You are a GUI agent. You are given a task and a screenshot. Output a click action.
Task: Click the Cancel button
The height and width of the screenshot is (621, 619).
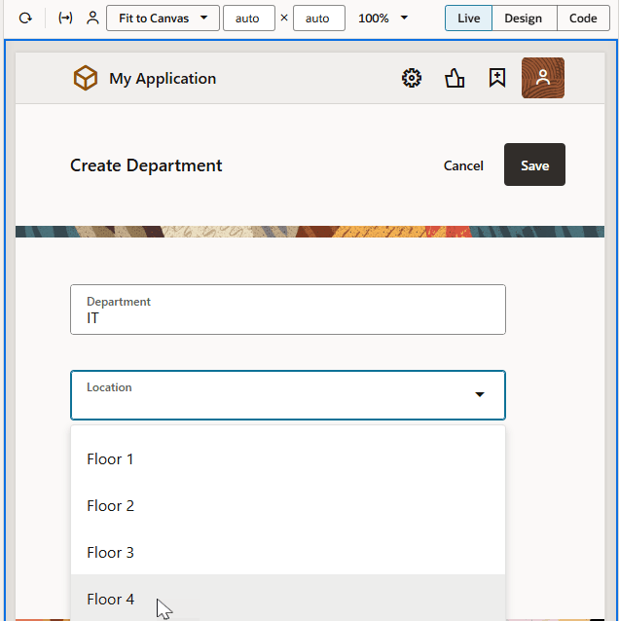[x=463, y=165]
